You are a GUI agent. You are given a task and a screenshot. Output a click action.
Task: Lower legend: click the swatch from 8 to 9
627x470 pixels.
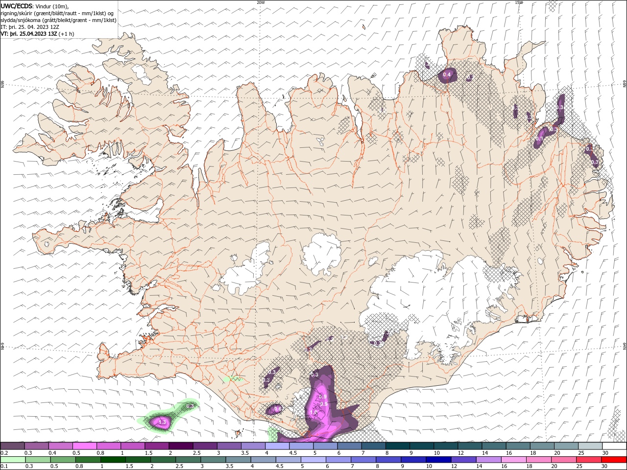pos(388,460)
